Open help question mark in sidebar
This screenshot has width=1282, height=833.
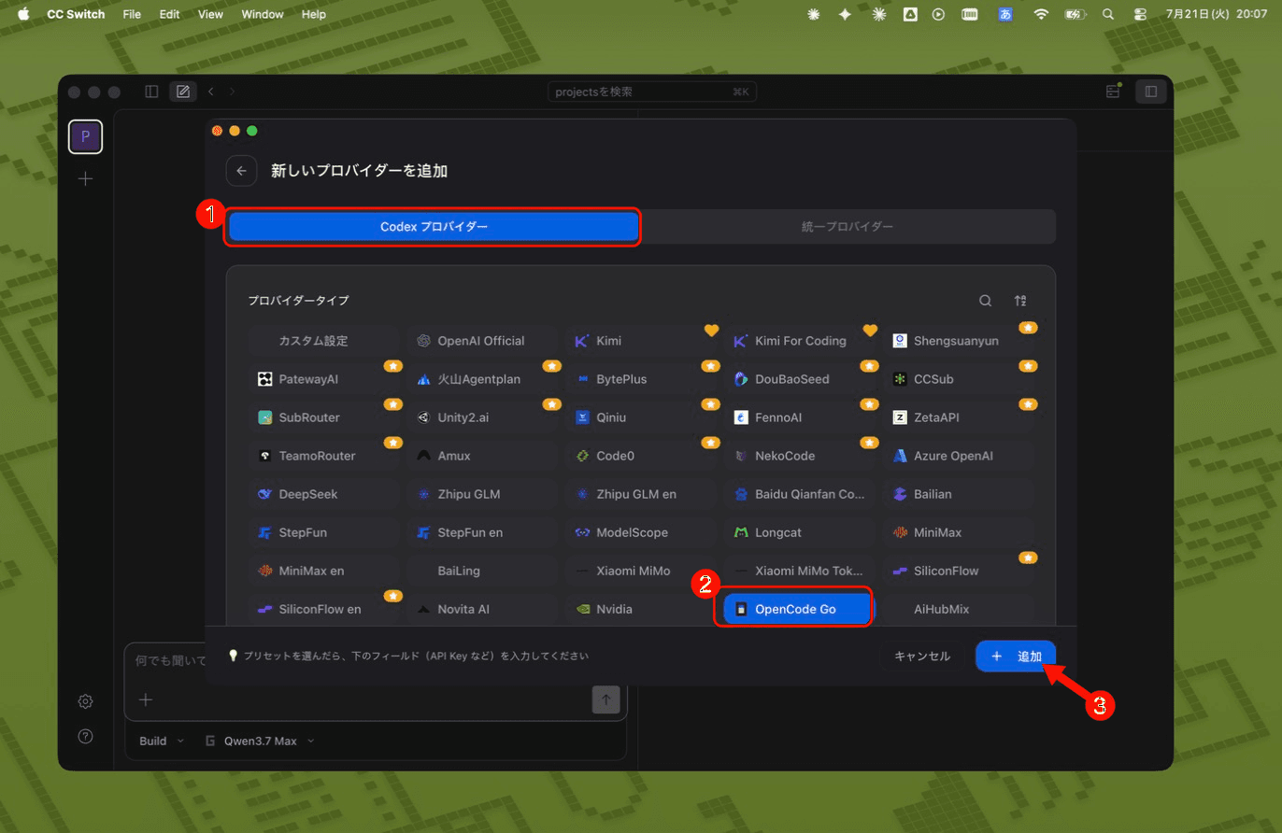click(85, 737)
